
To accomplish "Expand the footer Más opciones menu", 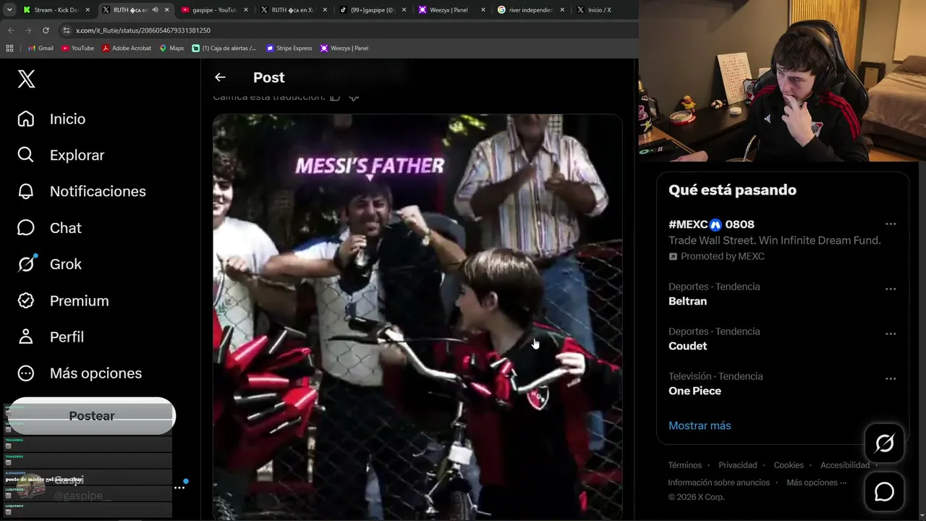I will (x=816, y=483).
